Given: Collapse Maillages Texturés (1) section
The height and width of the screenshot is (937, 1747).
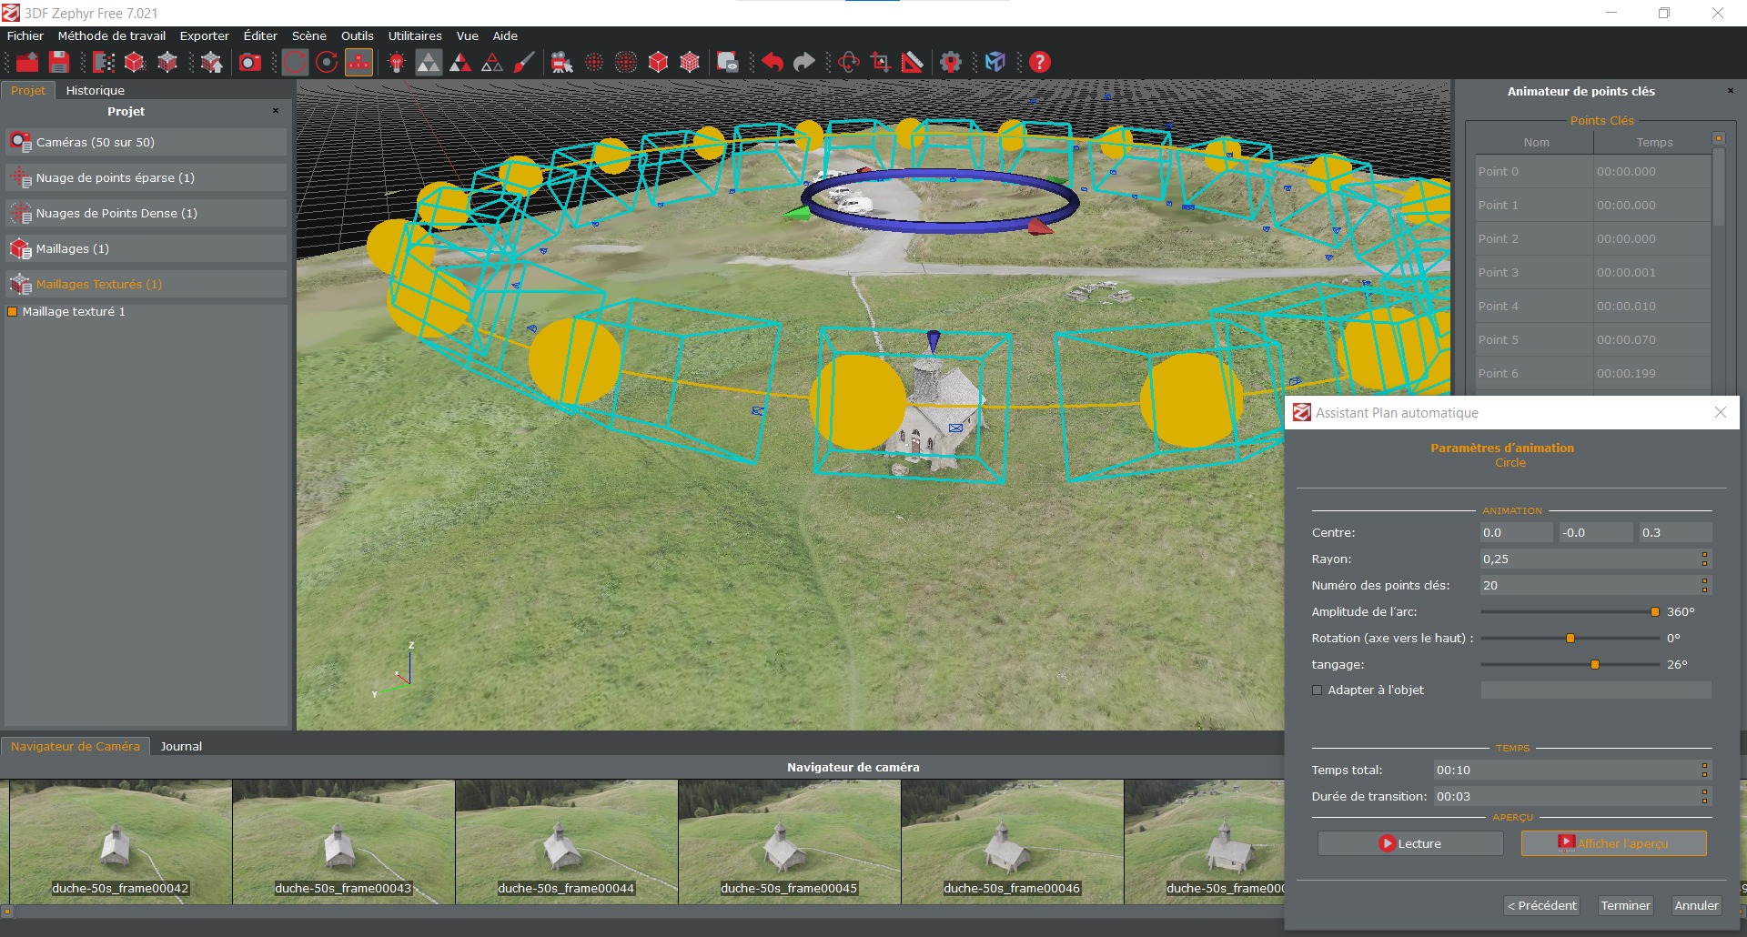Looking at the screenshot, I should (146, 284).
